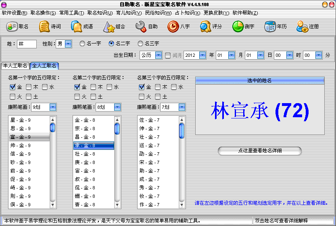336x226 pixels.
Task: Select 宋 - 金 - 7 in third list
Action: [x=158, y=162]
